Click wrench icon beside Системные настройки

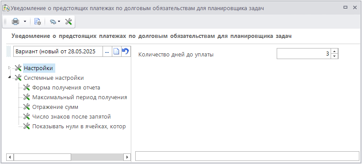[x=18, y=78]
